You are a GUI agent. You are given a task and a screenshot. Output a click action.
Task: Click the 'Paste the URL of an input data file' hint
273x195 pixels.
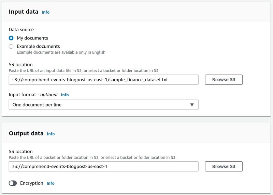pos(84,70)
